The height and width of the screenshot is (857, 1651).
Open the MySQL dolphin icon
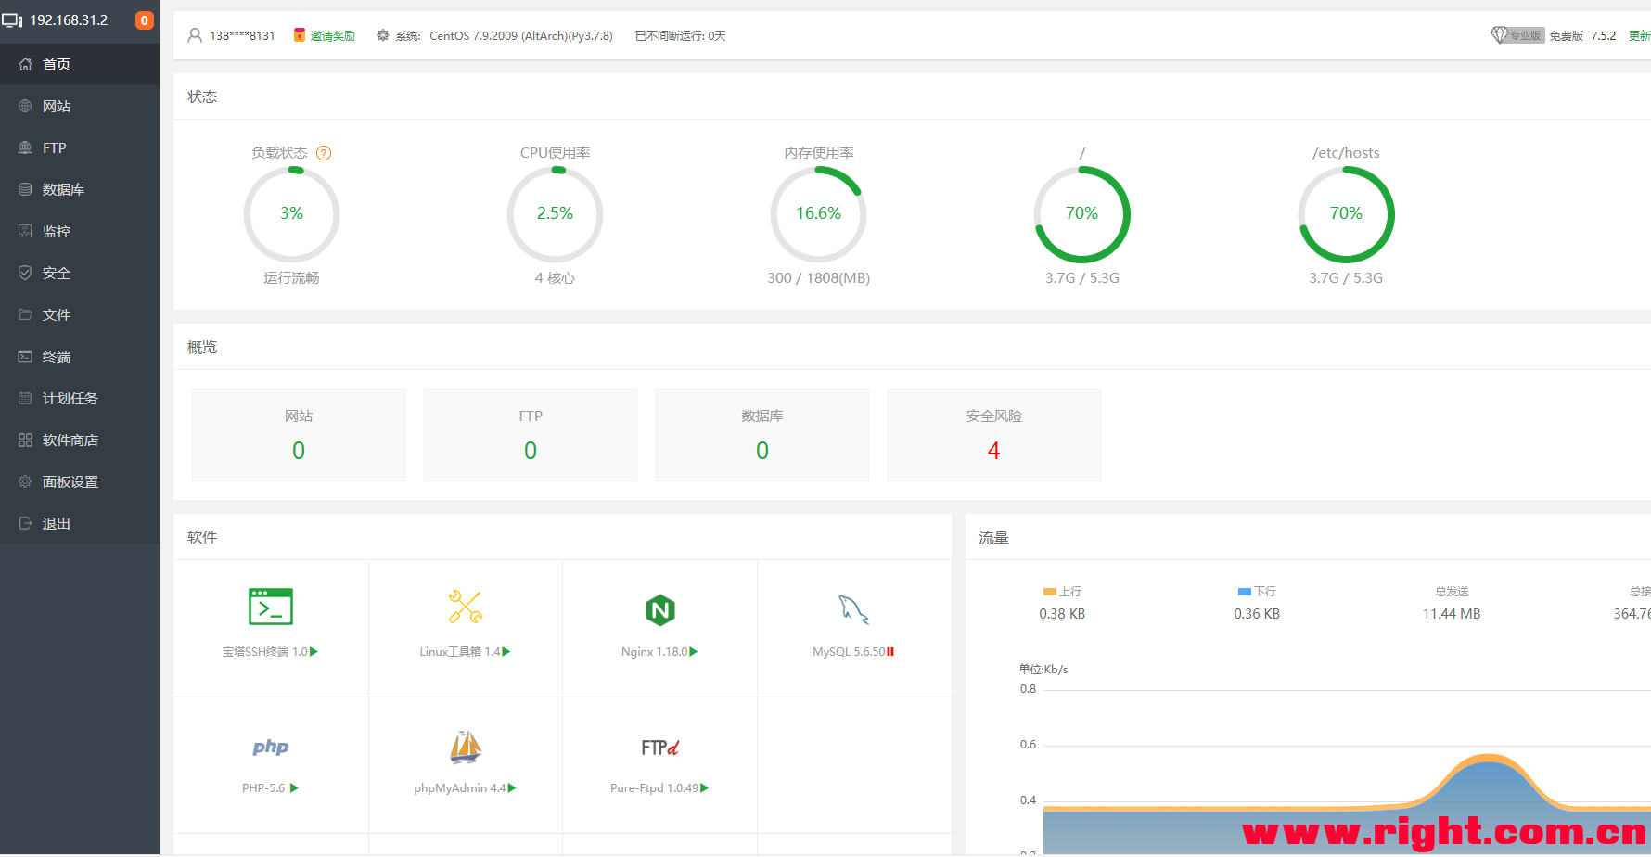pos(853,609)
